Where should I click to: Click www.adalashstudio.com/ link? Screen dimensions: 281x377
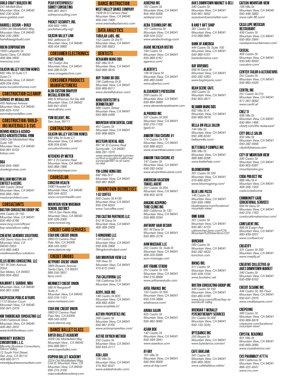(x=112, y=369)
